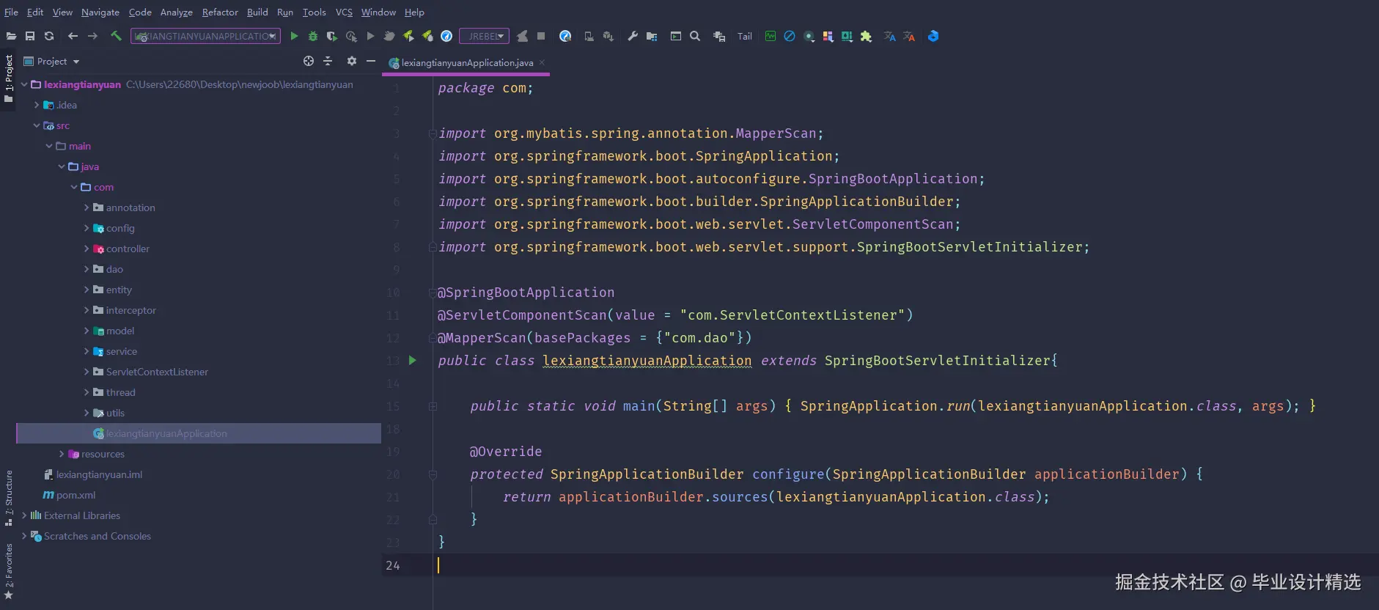1379x610 pixels.
Task: Expand the controller package
Action: [x=86, y=249]
